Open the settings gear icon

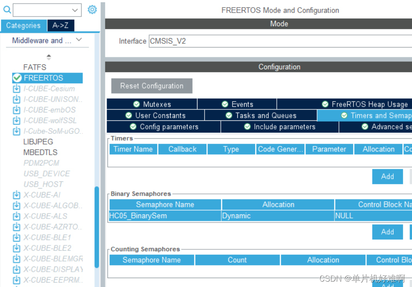coord(92,10)
